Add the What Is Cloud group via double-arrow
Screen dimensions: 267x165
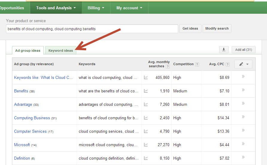[243, 77]
